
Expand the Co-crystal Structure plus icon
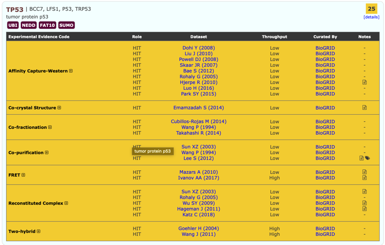click(59, 108)
